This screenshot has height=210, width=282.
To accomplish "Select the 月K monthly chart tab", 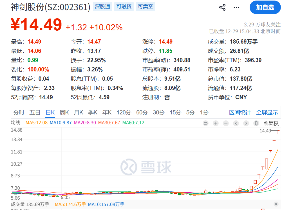I will click(79, 112).
